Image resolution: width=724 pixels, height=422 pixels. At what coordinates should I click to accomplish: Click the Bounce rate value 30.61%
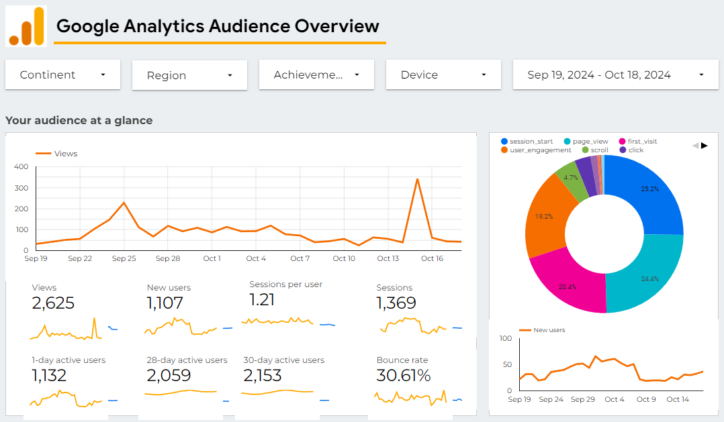coord(404,376)
